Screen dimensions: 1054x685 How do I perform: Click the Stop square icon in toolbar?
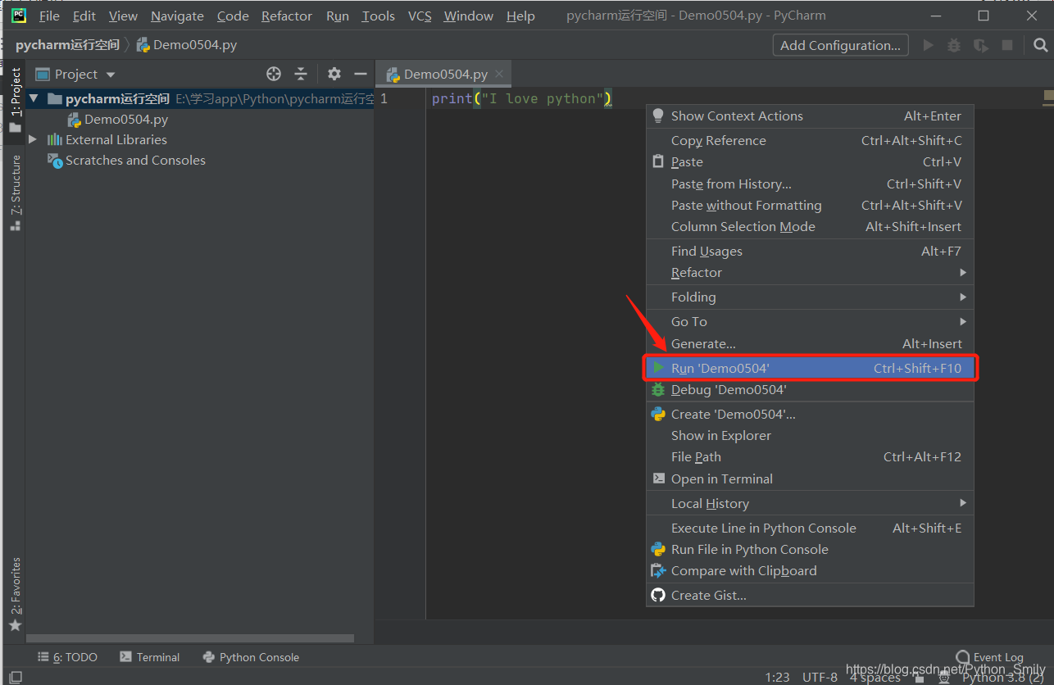tap(1007, 45)
